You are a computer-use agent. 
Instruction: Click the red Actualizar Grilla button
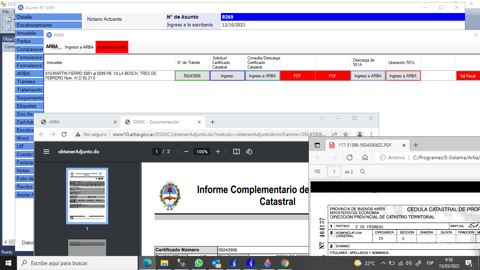[x=112, y=47]
